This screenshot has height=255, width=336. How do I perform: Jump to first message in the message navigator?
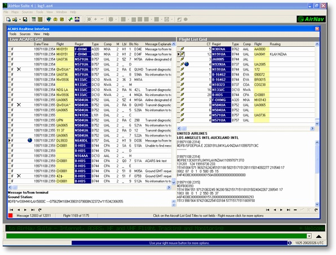tap(11, 210)
